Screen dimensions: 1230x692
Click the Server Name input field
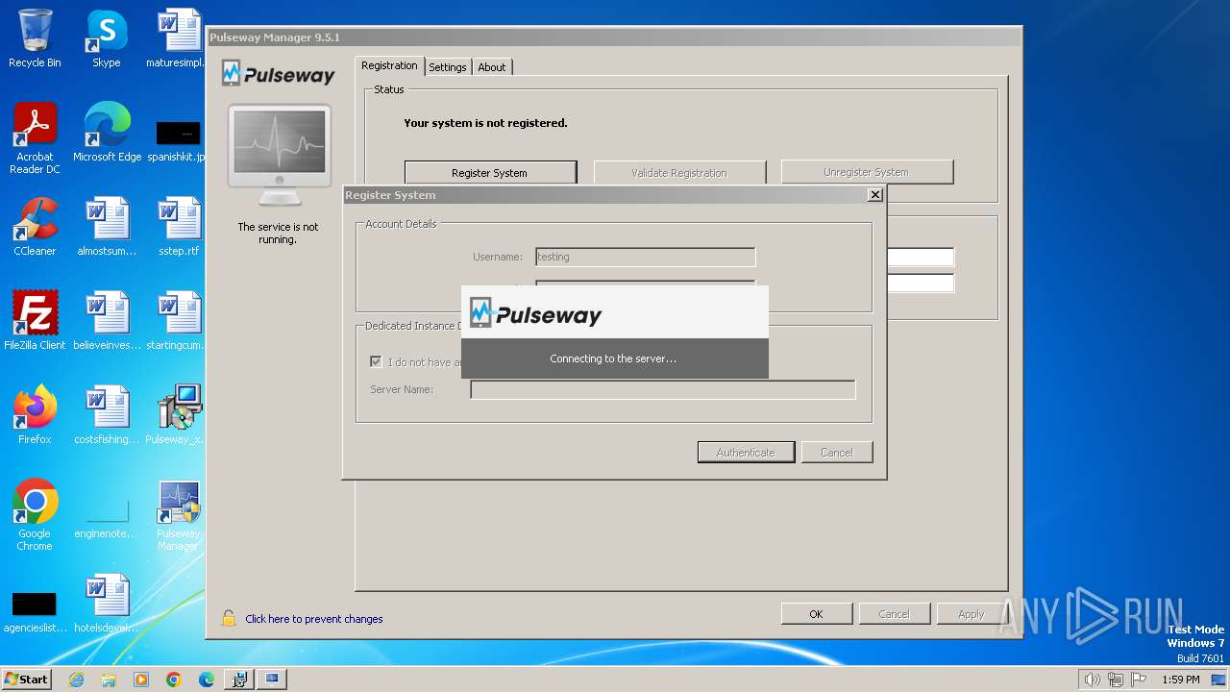coord(662,389)
